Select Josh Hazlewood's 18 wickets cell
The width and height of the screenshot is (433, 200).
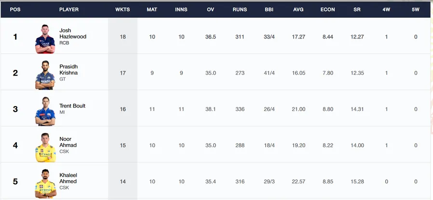[122, 37]
